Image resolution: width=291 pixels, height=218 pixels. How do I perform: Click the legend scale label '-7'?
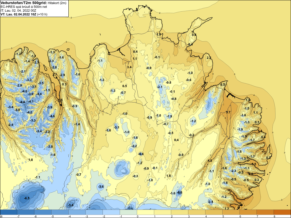(18, 216)
